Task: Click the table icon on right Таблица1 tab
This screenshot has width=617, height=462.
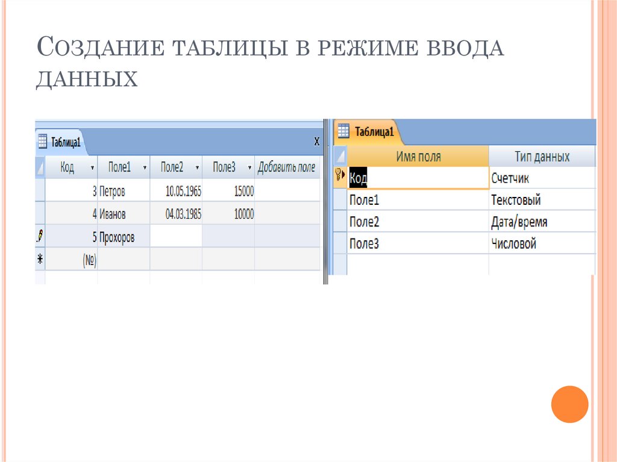Action: tap(343, 130)
